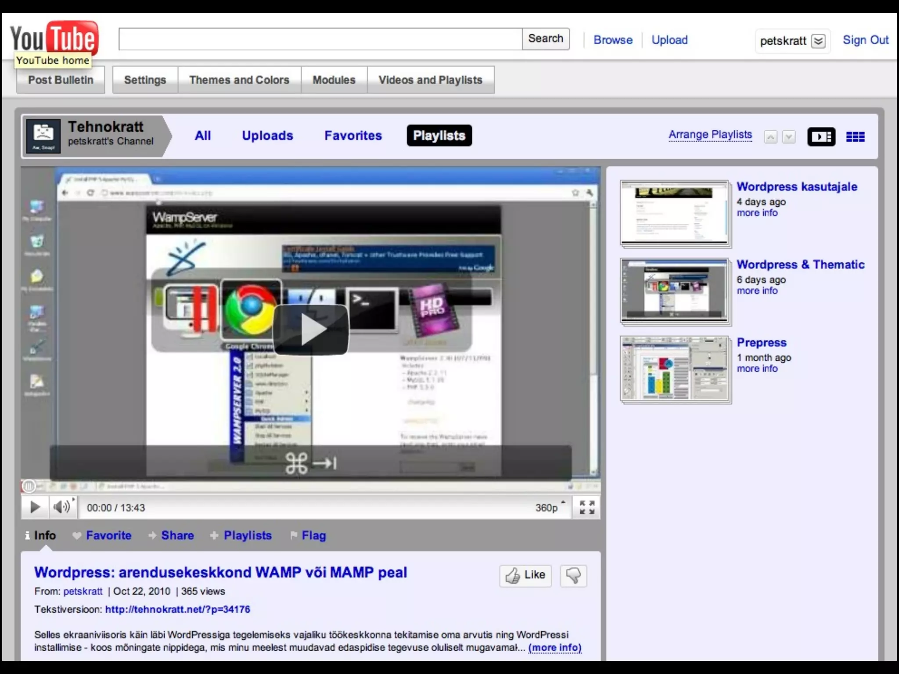Click the thumbs down dislike icon
Viewport: 899px width, 674px height.
pyautogui.click(x=573, y=575)
